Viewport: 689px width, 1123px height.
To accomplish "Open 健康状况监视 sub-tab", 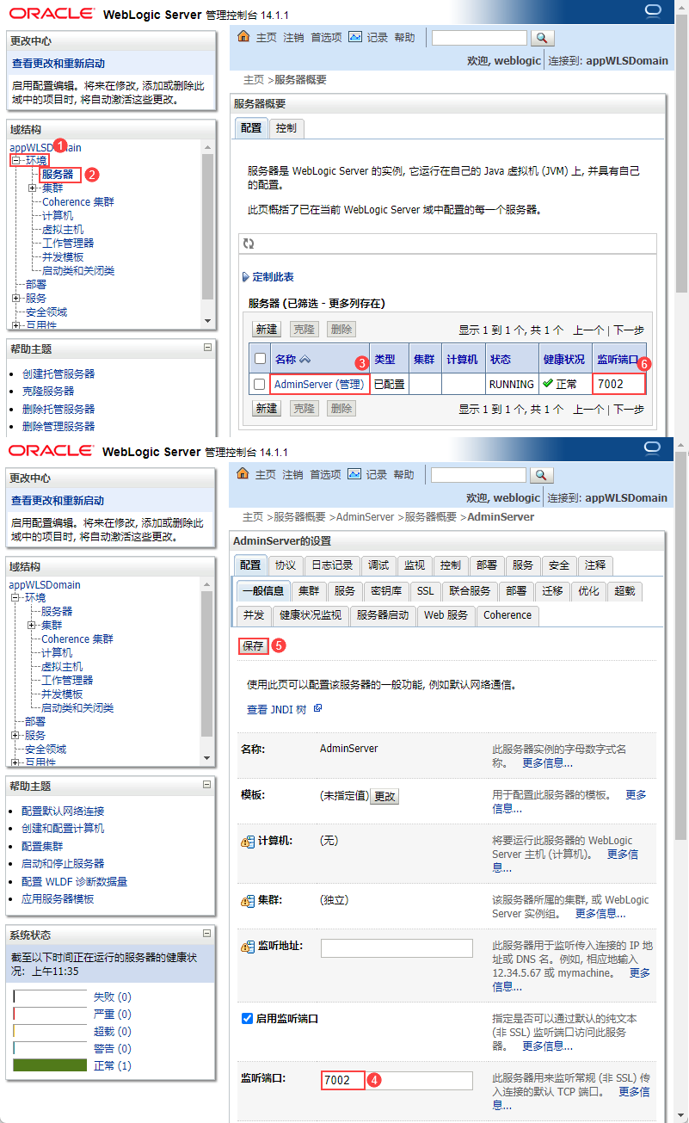I will point(311,615).
